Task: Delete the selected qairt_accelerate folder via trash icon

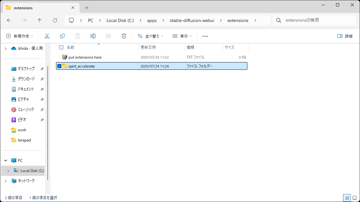Action: [124, 36]
